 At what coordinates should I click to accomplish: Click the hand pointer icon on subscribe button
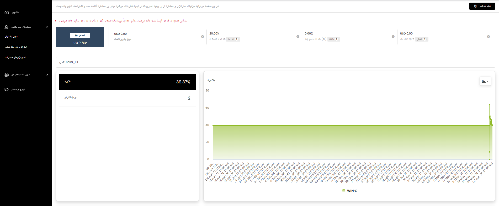[475, 6]
